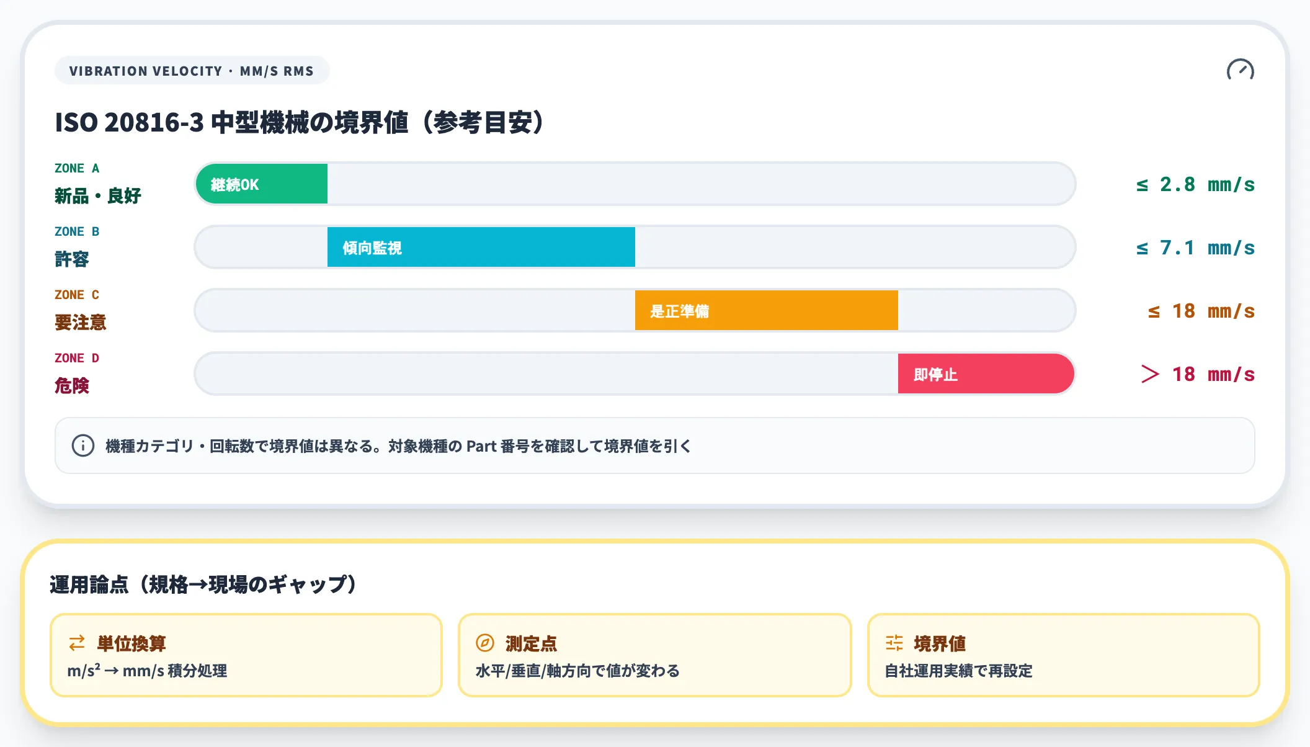The height and width of the screenshot is (747, 1310).
Task: Open the 単位換算 card
Action: click(x=246, y=655)
